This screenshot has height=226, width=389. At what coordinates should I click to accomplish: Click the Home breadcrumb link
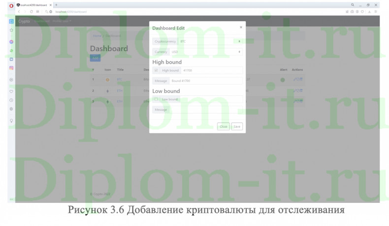point(97,36)
